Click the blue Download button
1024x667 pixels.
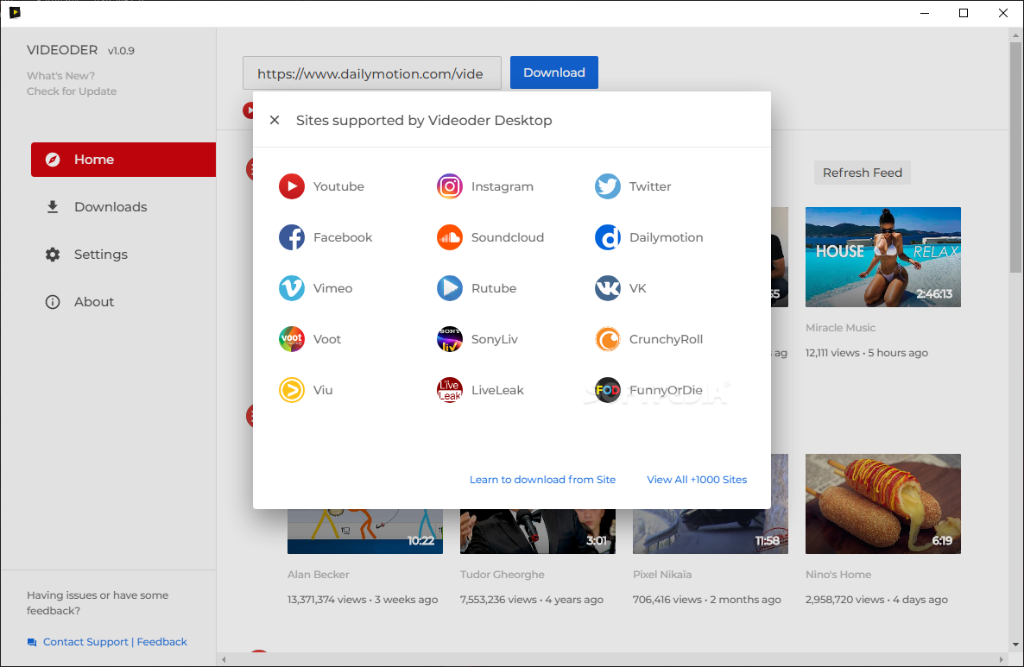click(x=553, y=72)
